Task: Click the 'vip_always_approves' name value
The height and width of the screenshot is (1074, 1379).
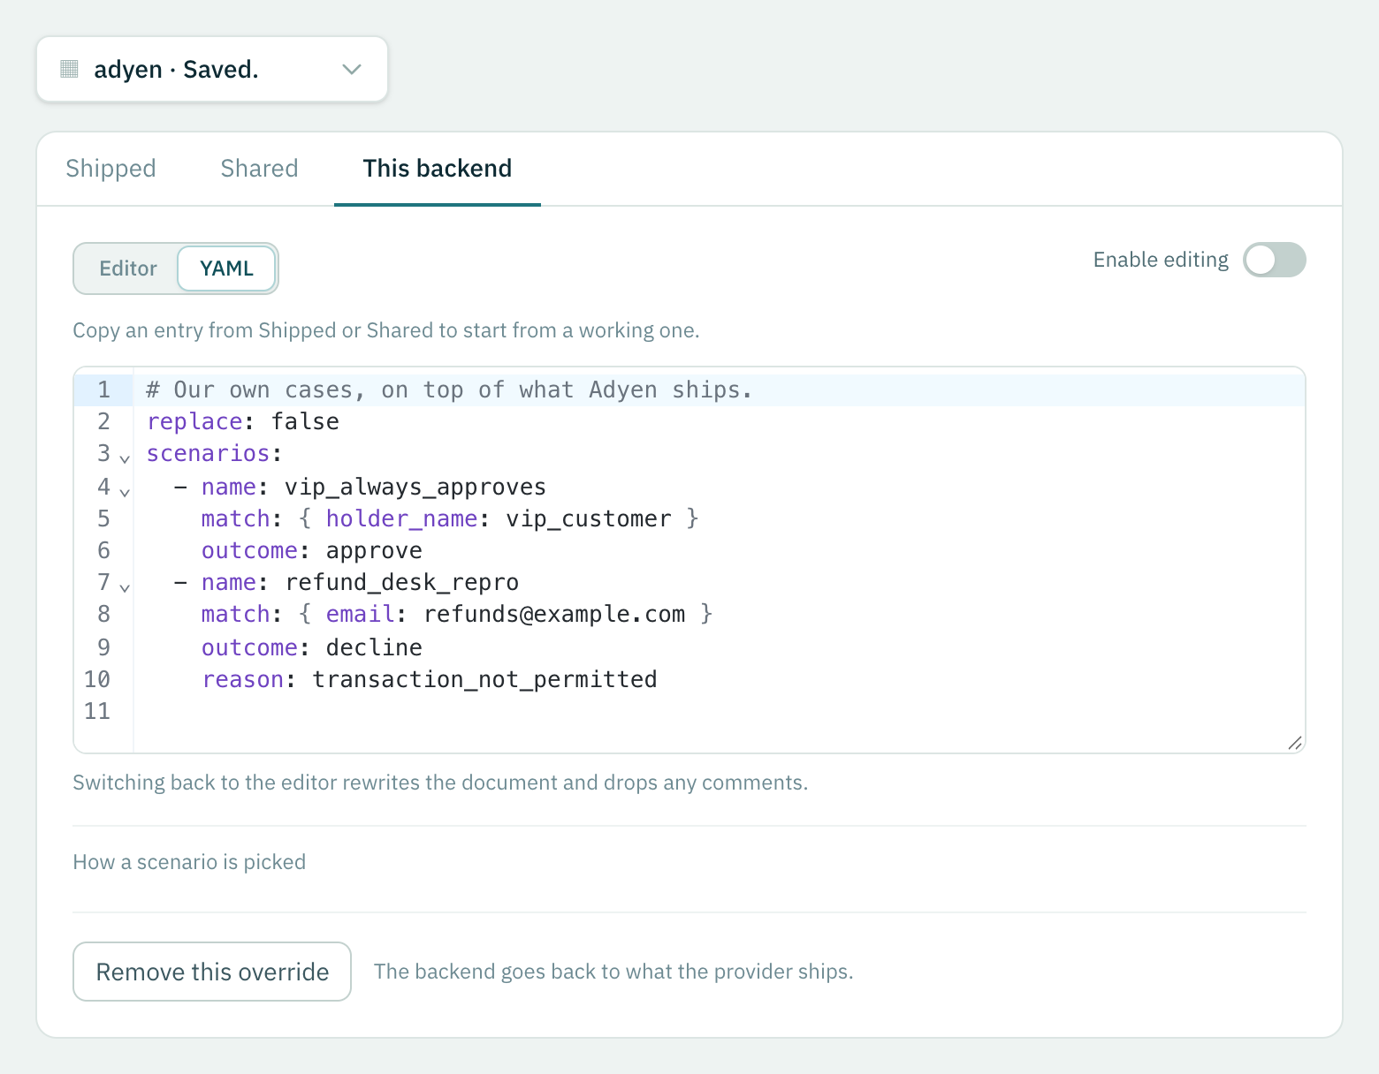Action: pos(415,487)
